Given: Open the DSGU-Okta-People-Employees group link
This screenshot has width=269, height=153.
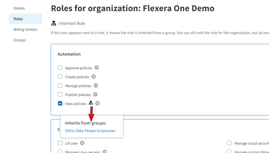Looking at the screenshot, I should [90, 131].
